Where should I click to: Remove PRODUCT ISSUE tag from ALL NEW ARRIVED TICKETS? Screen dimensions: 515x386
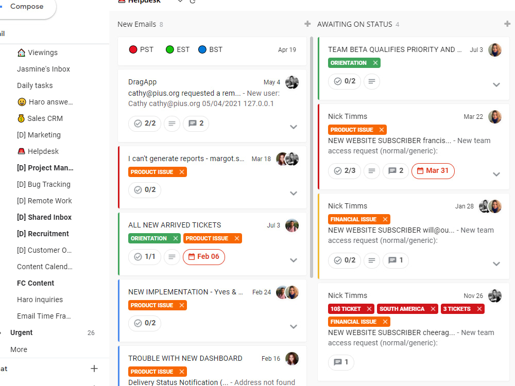click(x=237, y=238)
